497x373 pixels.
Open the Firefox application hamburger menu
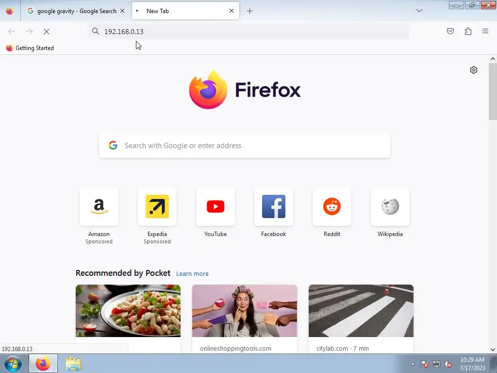tap(485, 31)
